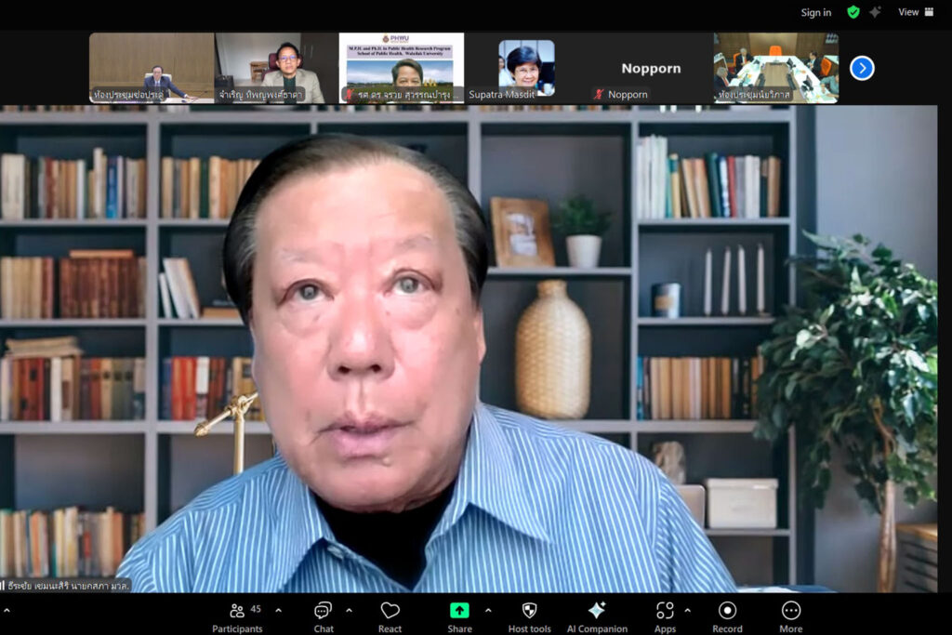Launch the AI Companion
Image resolution: width=952 pixels, height=635 pixels.
click(x=597, y=616)
